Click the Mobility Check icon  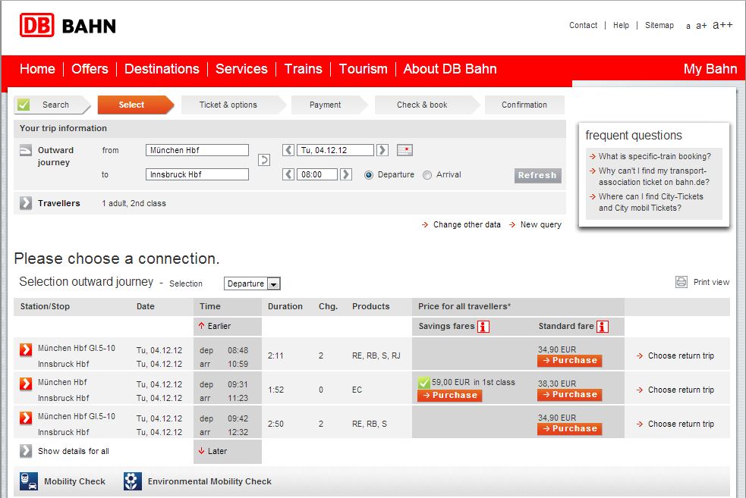[29, 481]
